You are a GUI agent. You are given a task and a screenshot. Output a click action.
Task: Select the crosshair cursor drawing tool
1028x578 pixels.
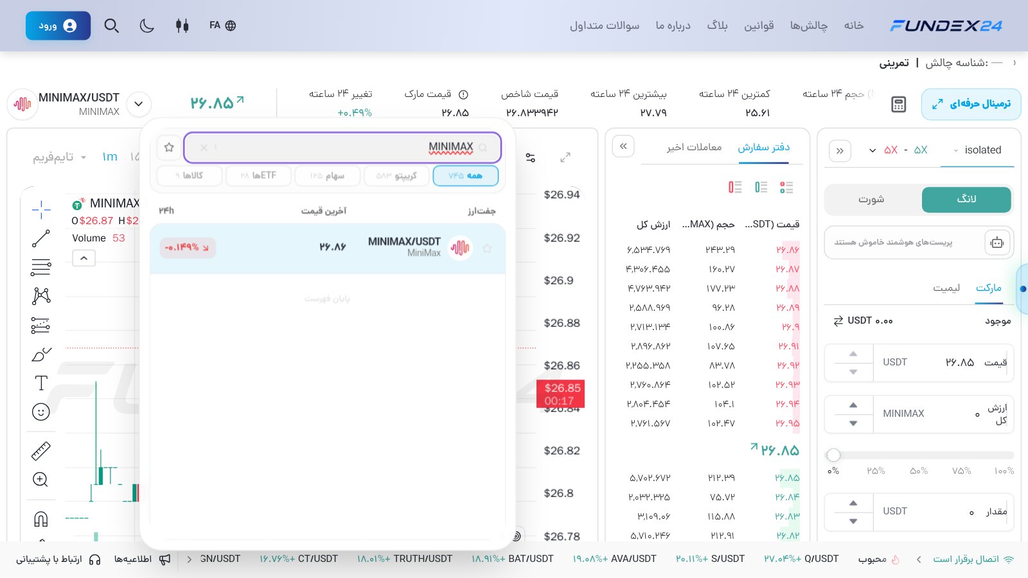click(x=41, y=209)
